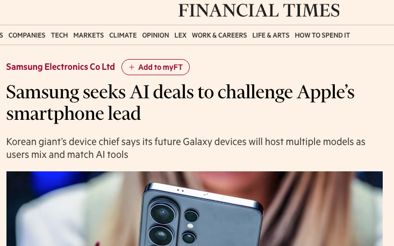Screen dimensions: 394x246
Task: Open the Life & Arts section
Action: pos(270,35)
